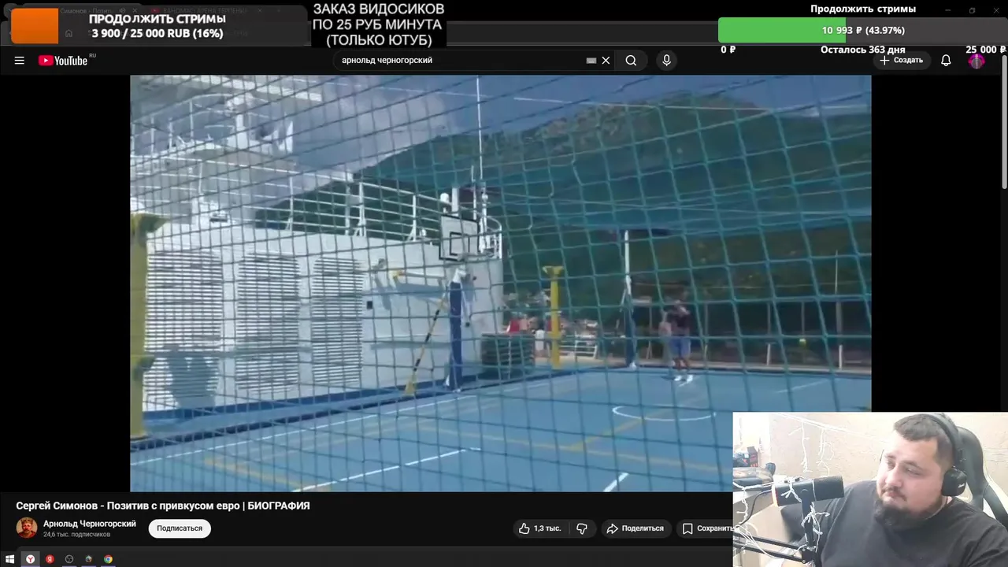Clear the search query with X

click(606, 61)
